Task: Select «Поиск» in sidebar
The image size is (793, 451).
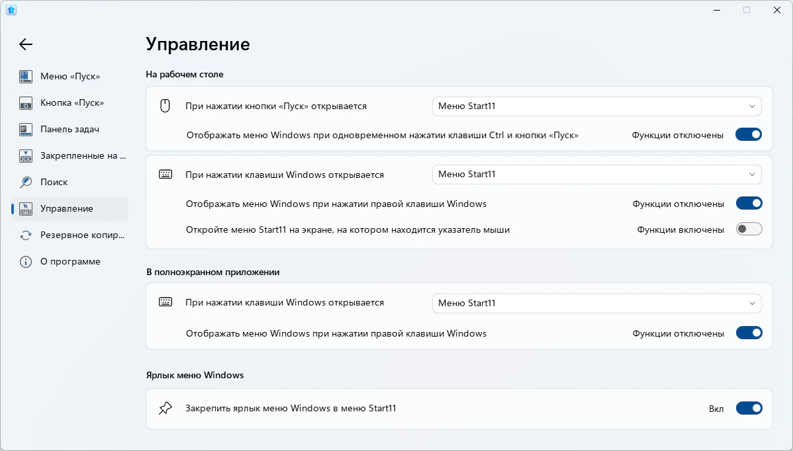Action: (70, 183)
